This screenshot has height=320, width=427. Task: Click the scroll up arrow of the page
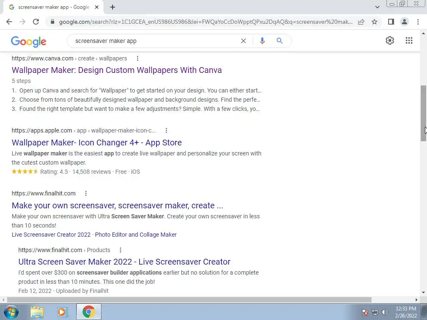pyautogui.click(x=423, y=33)
